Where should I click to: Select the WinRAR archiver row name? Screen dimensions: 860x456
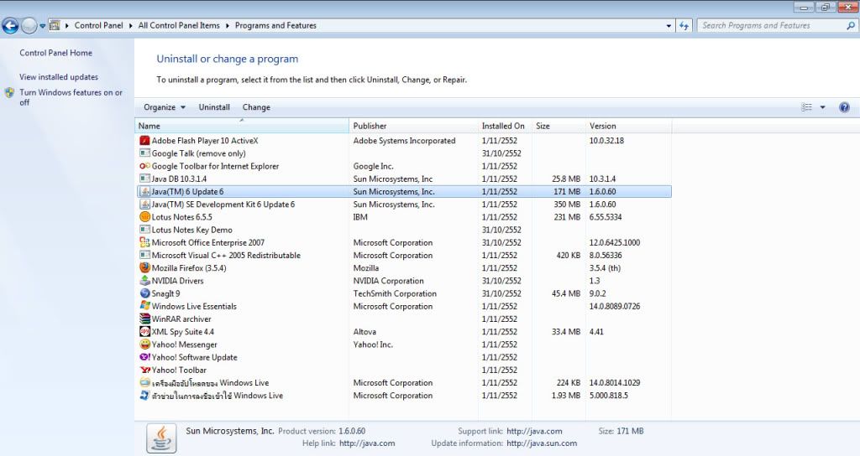tap(181, 319)
